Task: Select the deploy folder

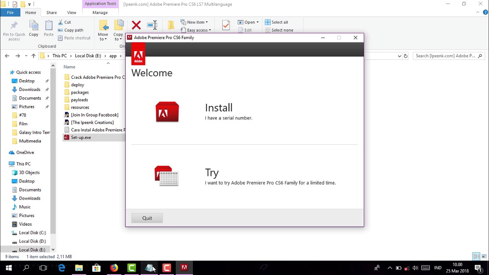Action: pos(78,85)
